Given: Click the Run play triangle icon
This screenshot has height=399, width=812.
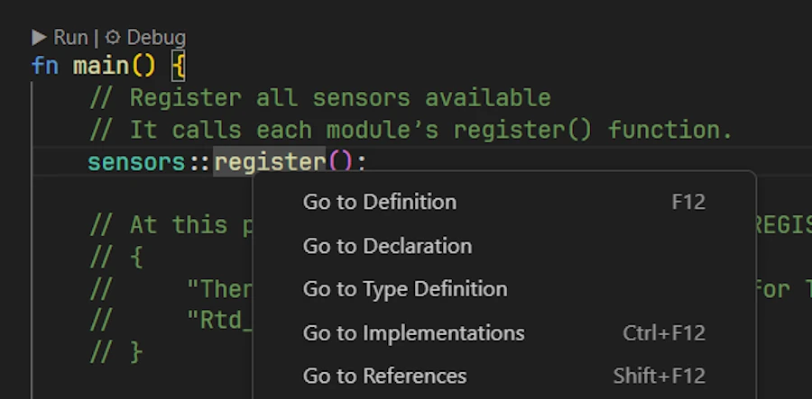Looking at the screenshot, I should [39, 38].
